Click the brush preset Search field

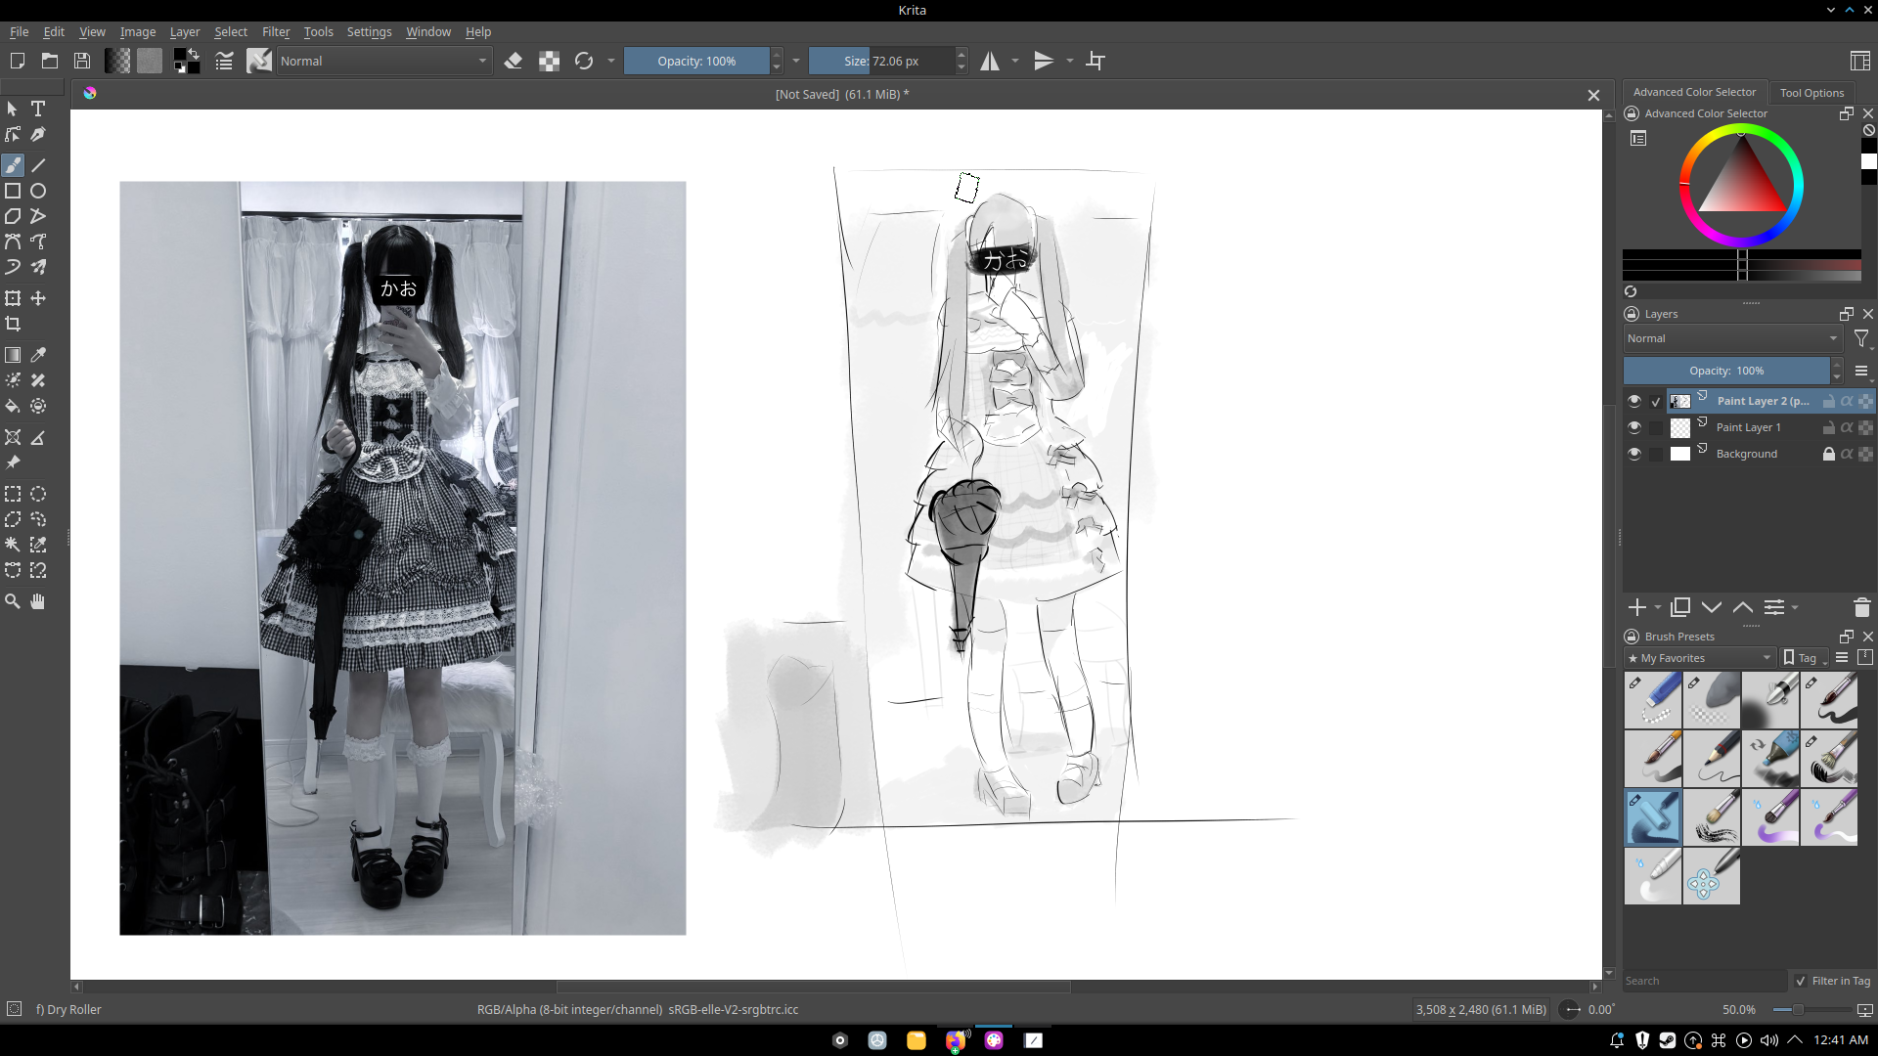(1705, 981)
